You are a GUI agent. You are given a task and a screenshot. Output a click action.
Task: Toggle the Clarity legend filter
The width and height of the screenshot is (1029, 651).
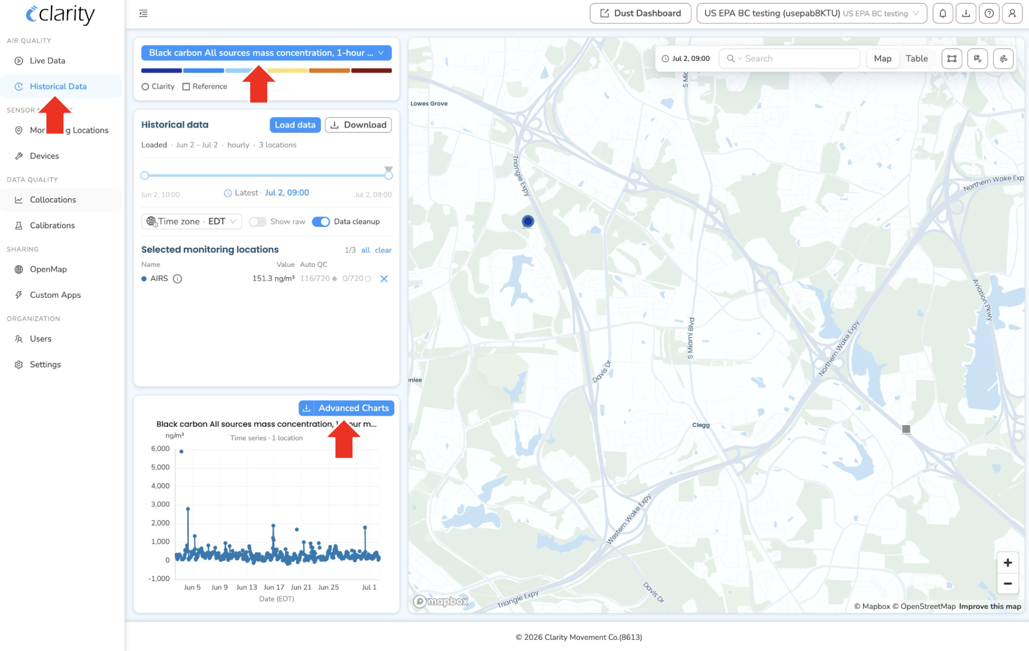[158, 86]
